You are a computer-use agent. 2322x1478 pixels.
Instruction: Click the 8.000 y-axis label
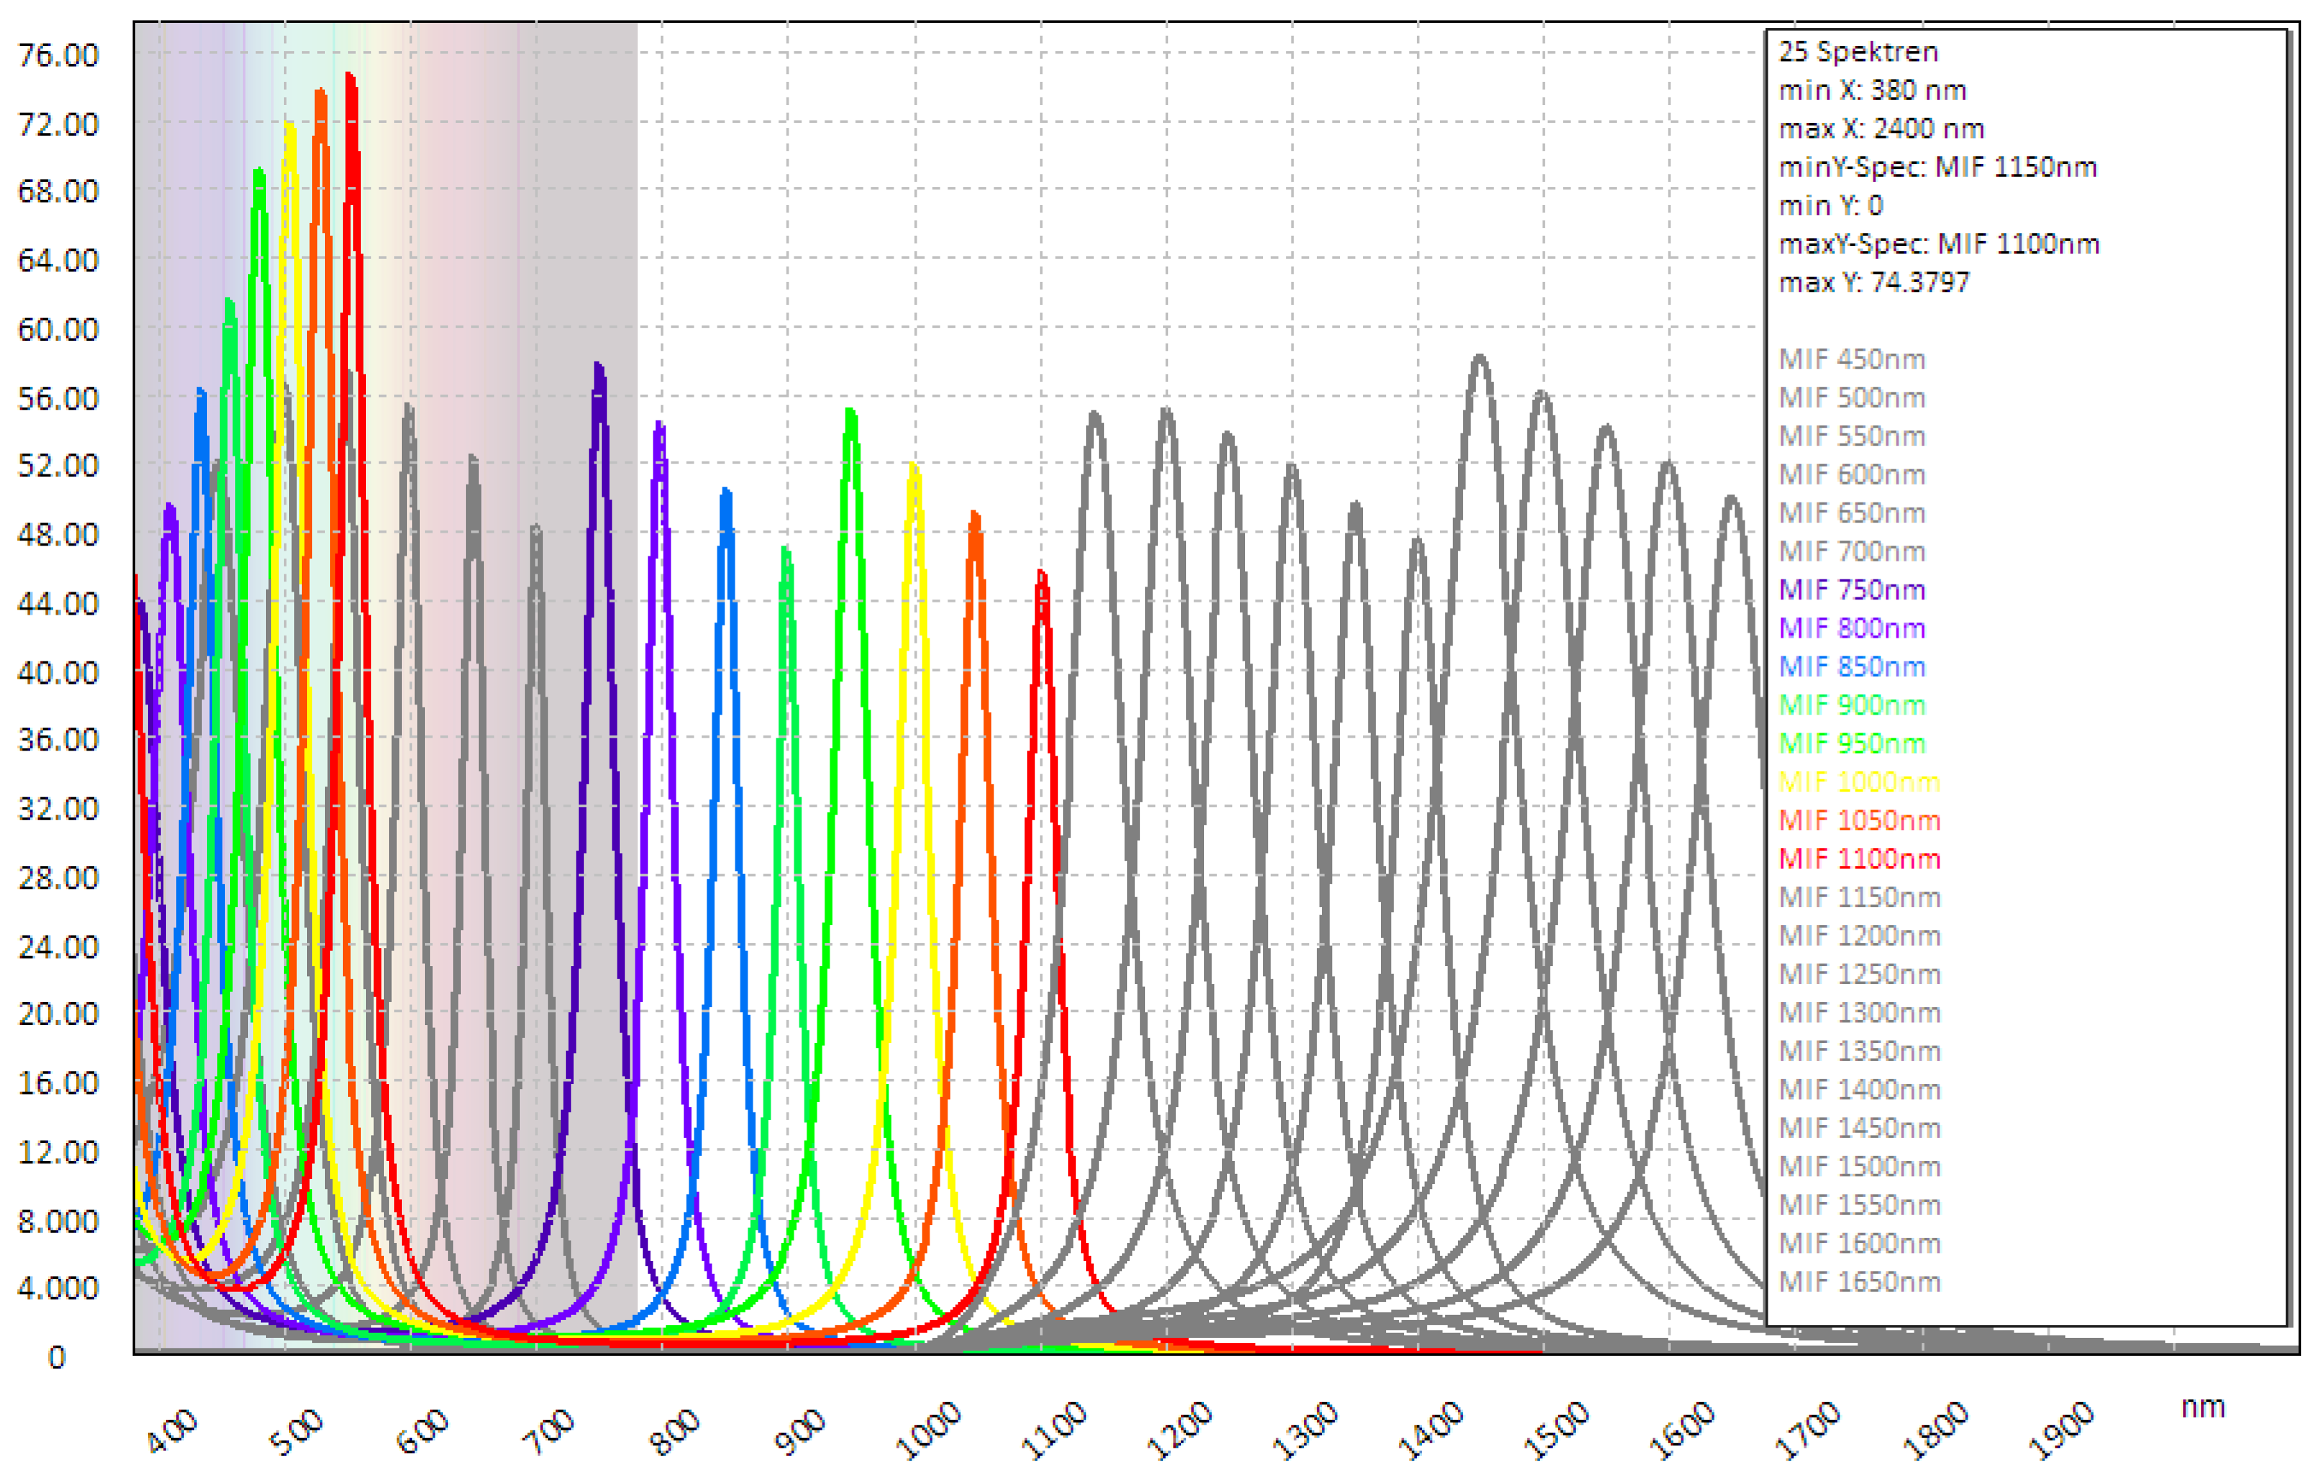58,1223
